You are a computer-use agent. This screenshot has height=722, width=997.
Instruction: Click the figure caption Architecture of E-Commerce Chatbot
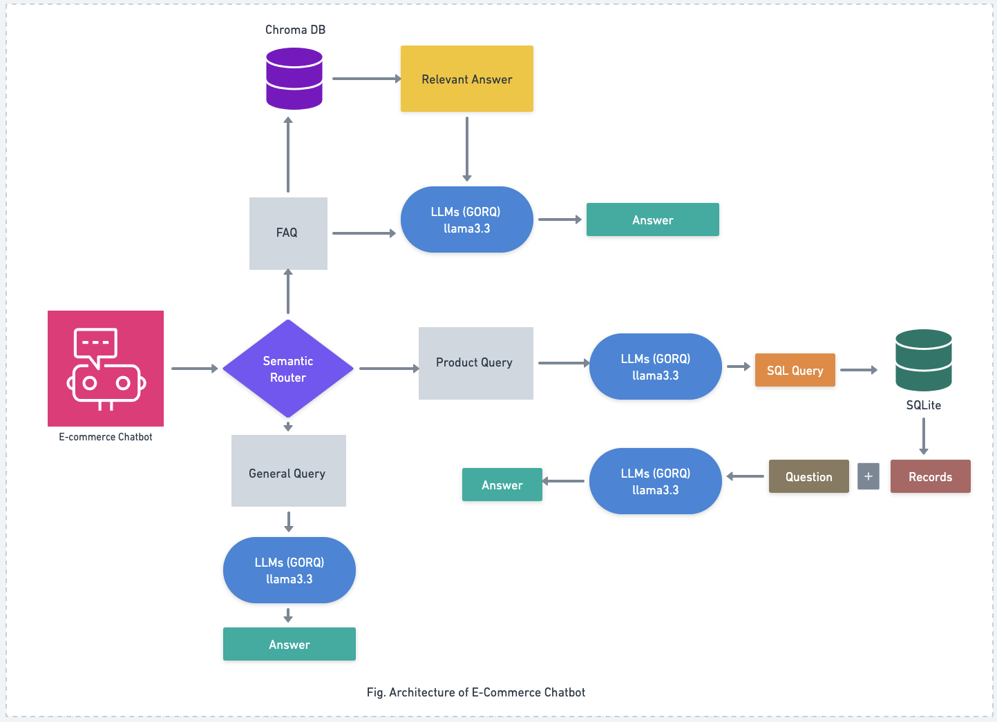476,692
